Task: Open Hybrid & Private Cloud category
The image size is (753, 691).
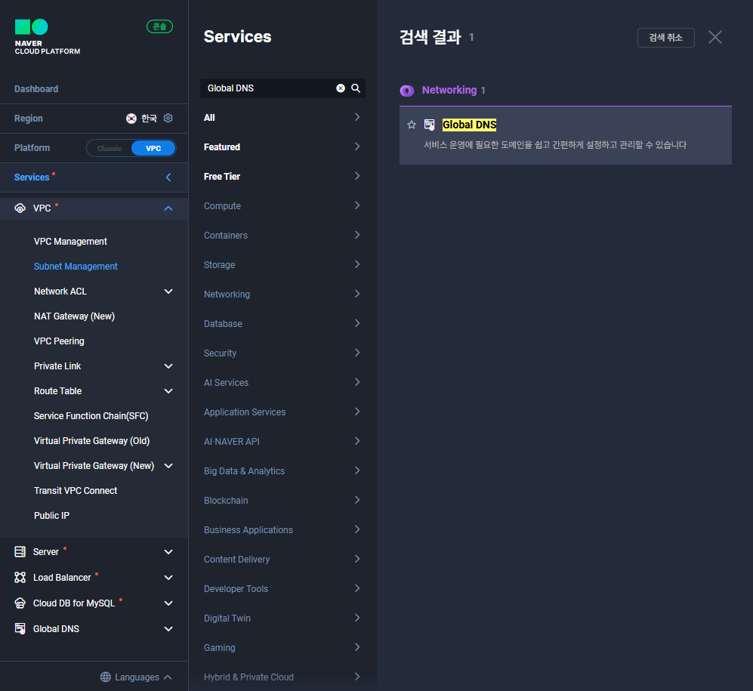Action: pyautogui.click(x=282, y=677)
